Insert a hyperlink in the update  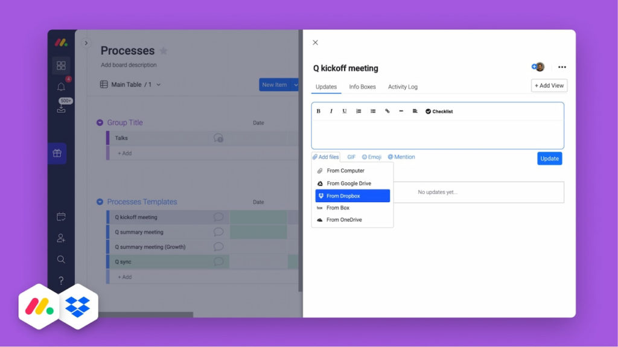[x=387, y=111]
